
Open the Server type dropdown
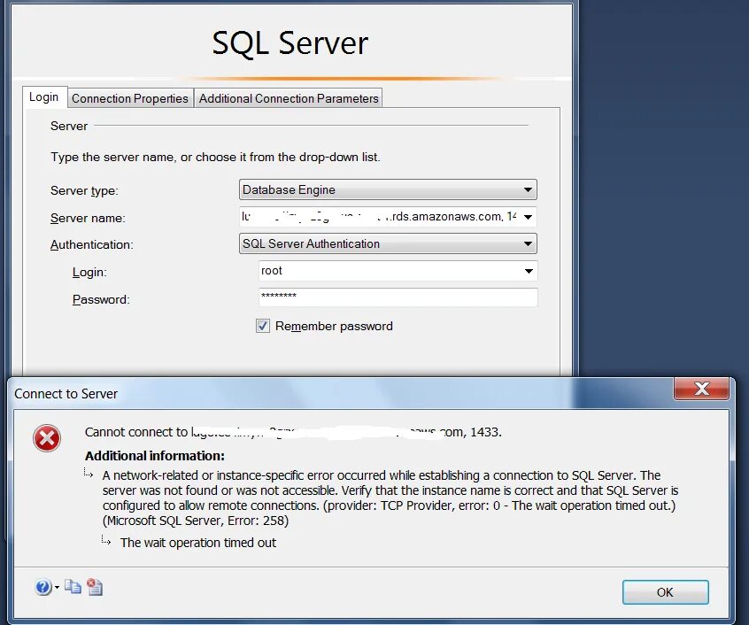click(x=388, y=189)
